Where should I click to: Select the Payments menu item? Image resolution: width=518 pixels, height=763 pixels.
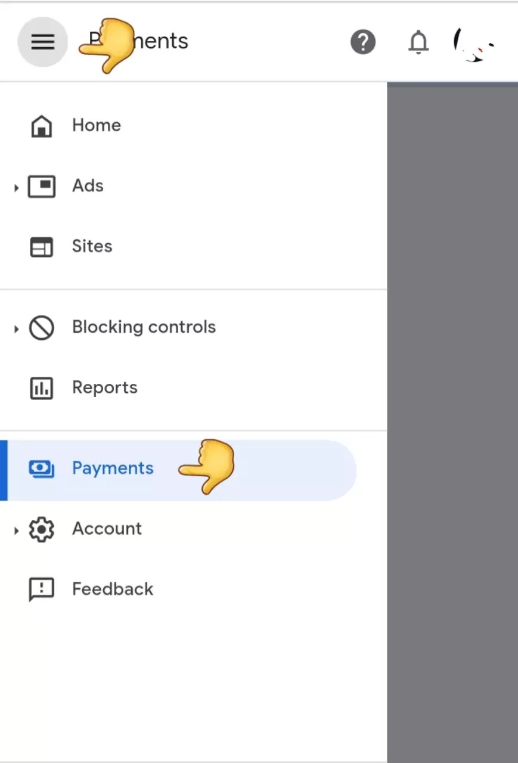point(178,470)
